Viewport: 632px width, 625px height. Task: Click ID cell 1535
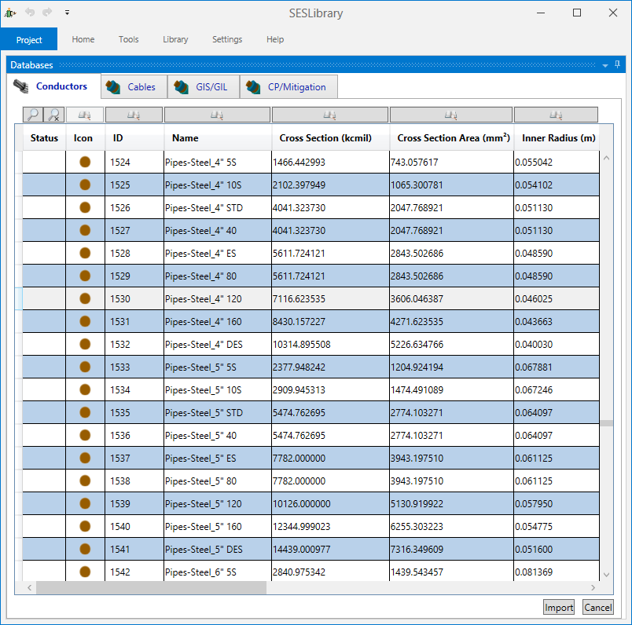[134, 412]
